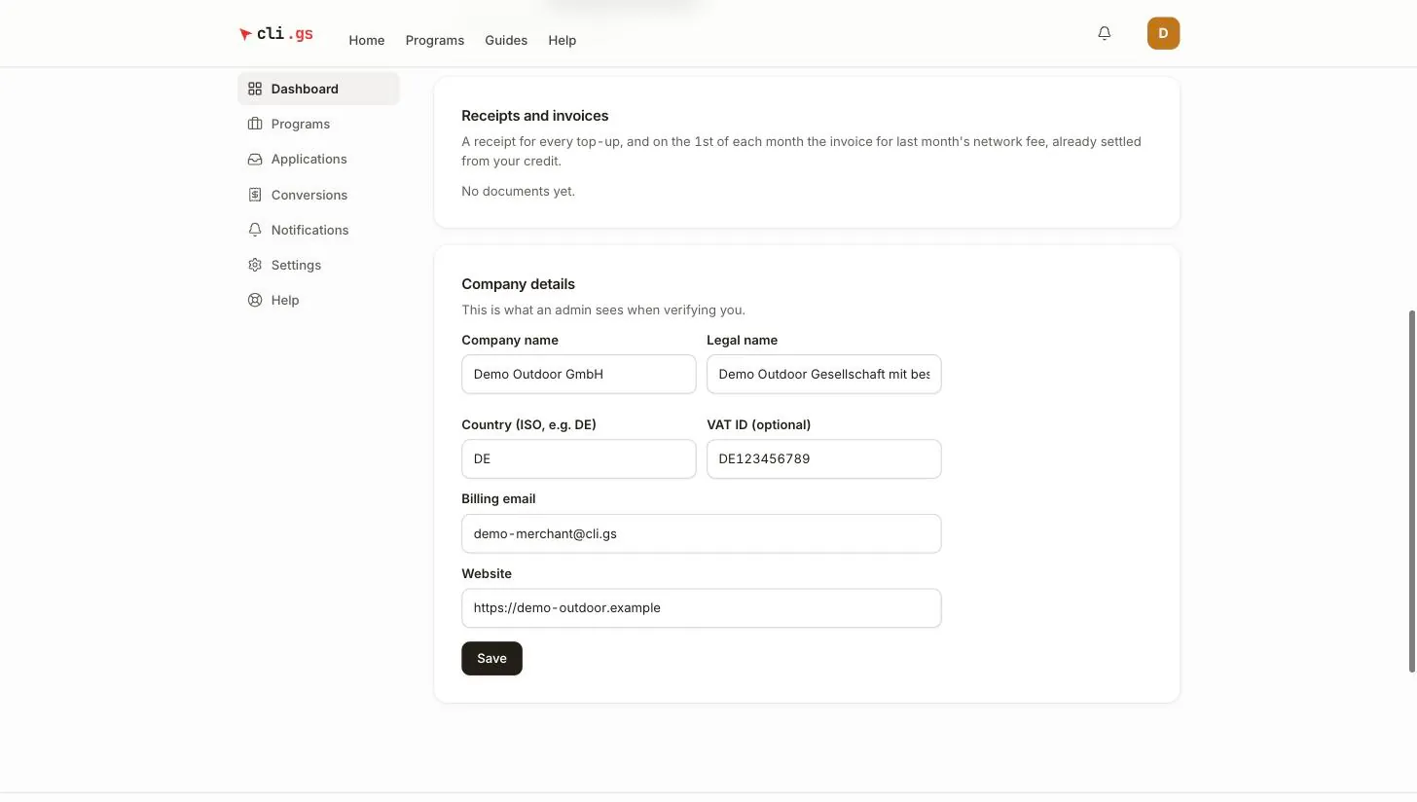Save the company details
Image resolution: width=1417 pixels, height=802 pixels.
pyautogui.click(x=491, y=658)
